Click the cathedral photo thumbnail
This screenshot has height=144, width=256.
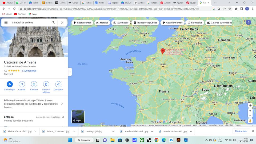[x=34, y=42]
